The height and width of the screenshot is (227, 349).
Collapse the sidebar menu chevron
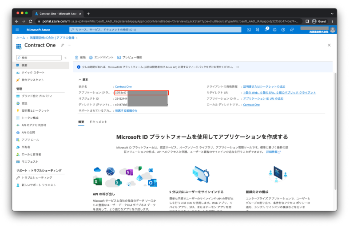[65, 58]
